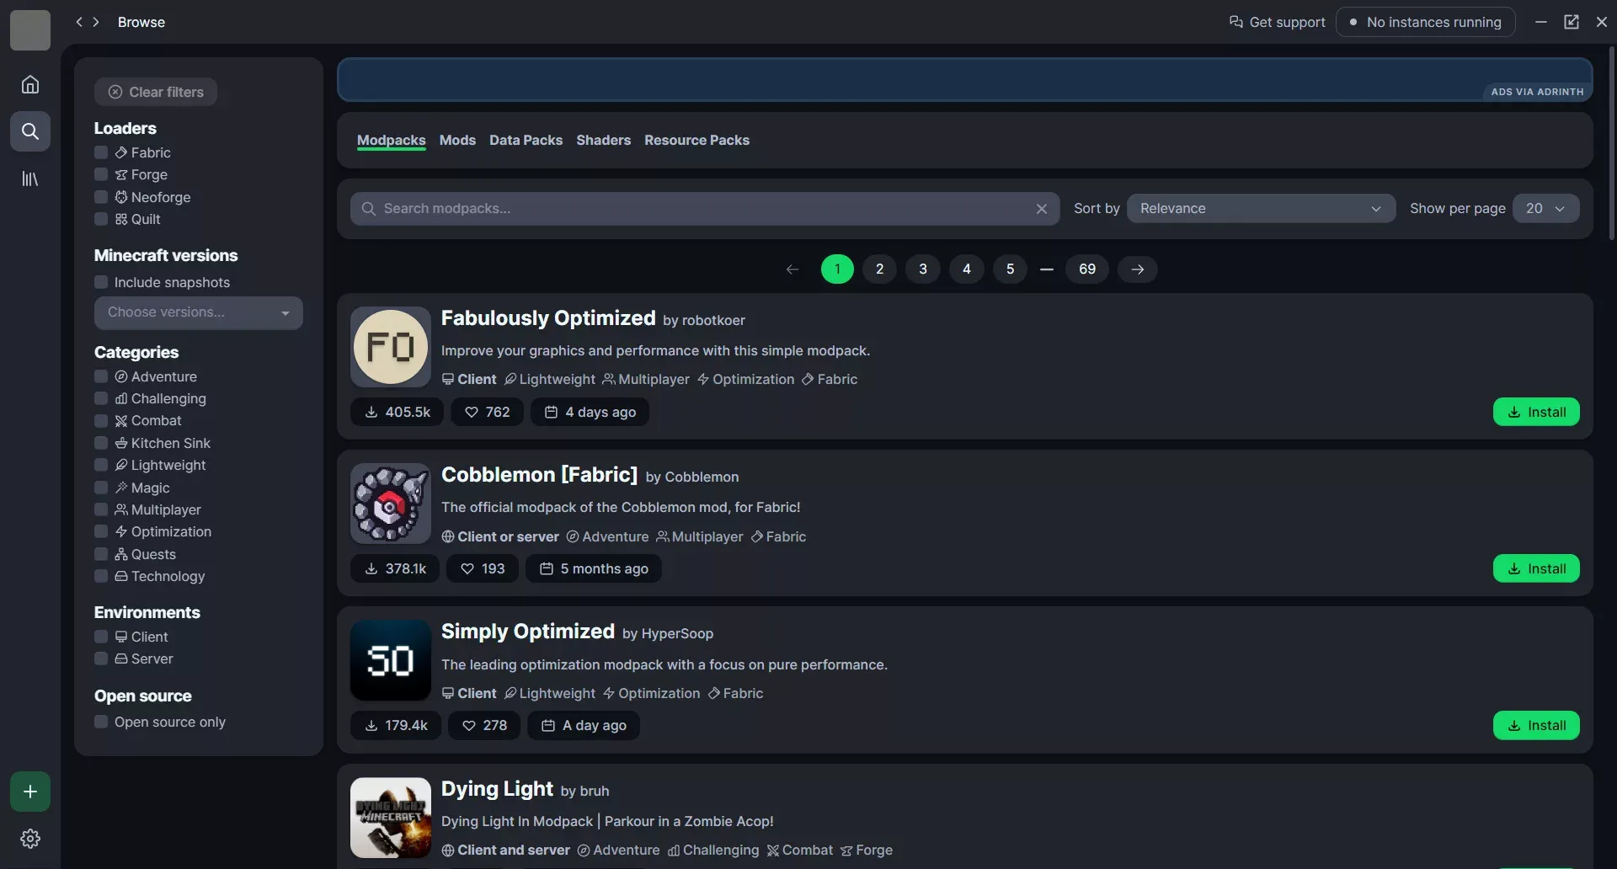Go to the previous results page arrow

(x=792, y=269)
